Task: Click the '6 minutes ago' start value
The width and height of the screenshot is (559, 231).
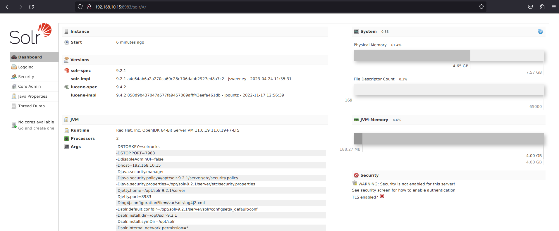Action: (130, 42)
